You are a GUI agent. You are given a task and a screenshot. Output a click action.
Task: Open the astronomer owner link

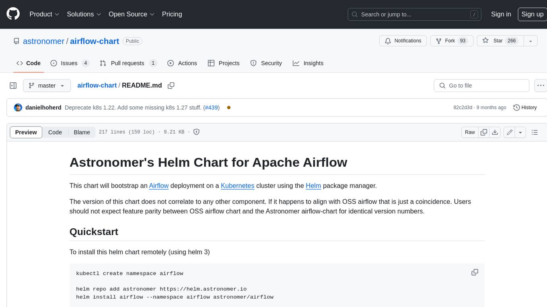point(43,41)
